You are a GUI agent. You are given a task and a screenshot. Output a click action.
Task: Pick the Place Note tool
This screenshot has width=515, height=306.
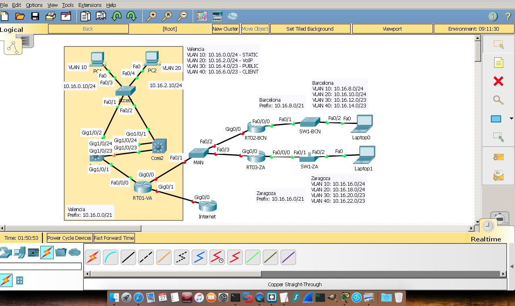[x=498, y=63]
